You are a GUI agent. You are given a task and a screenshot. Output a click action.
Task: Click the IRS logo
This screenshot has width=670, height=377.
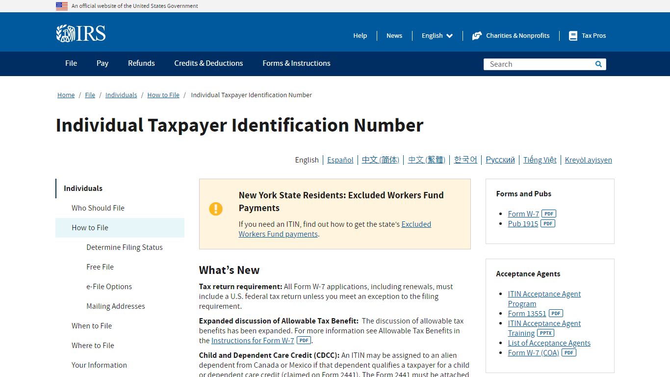pos(80,33)
